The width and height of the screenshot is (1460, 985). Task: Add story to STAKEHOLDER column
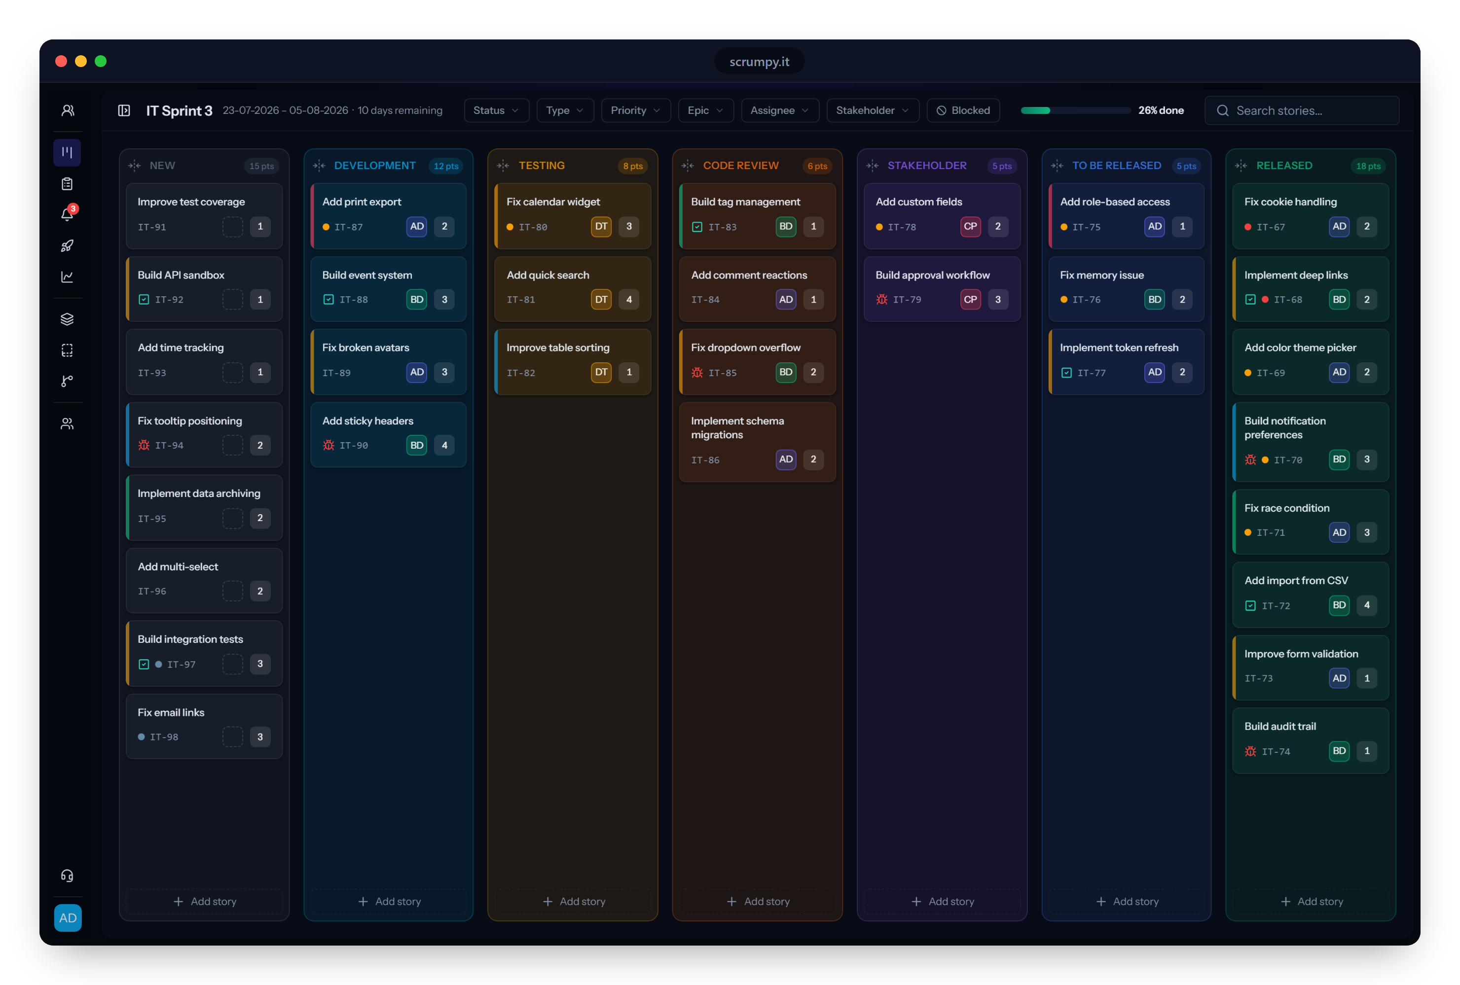942,902
